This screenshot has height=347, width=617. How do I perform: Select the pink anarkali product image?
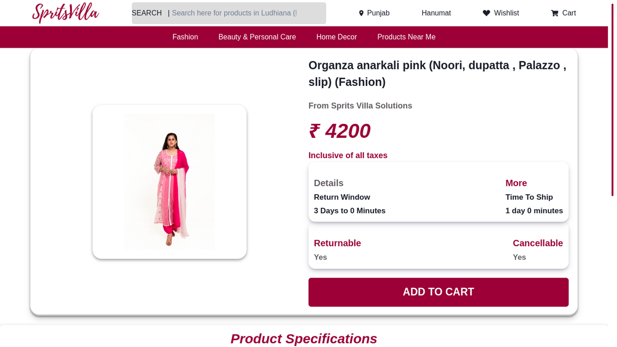tap(169, 181)
